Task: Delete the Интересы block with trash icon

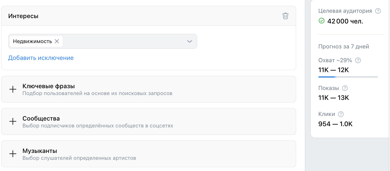Action: click(285, 16)
